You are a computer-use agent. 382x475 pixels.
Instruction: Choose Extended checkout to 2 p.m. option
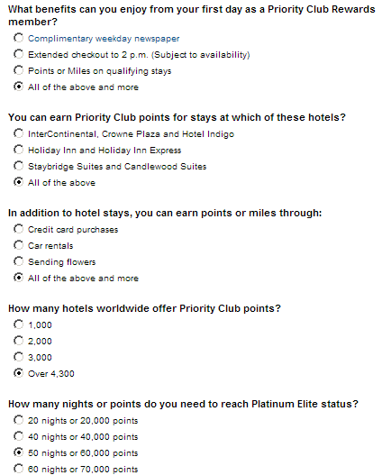click(x=18, y=54)
